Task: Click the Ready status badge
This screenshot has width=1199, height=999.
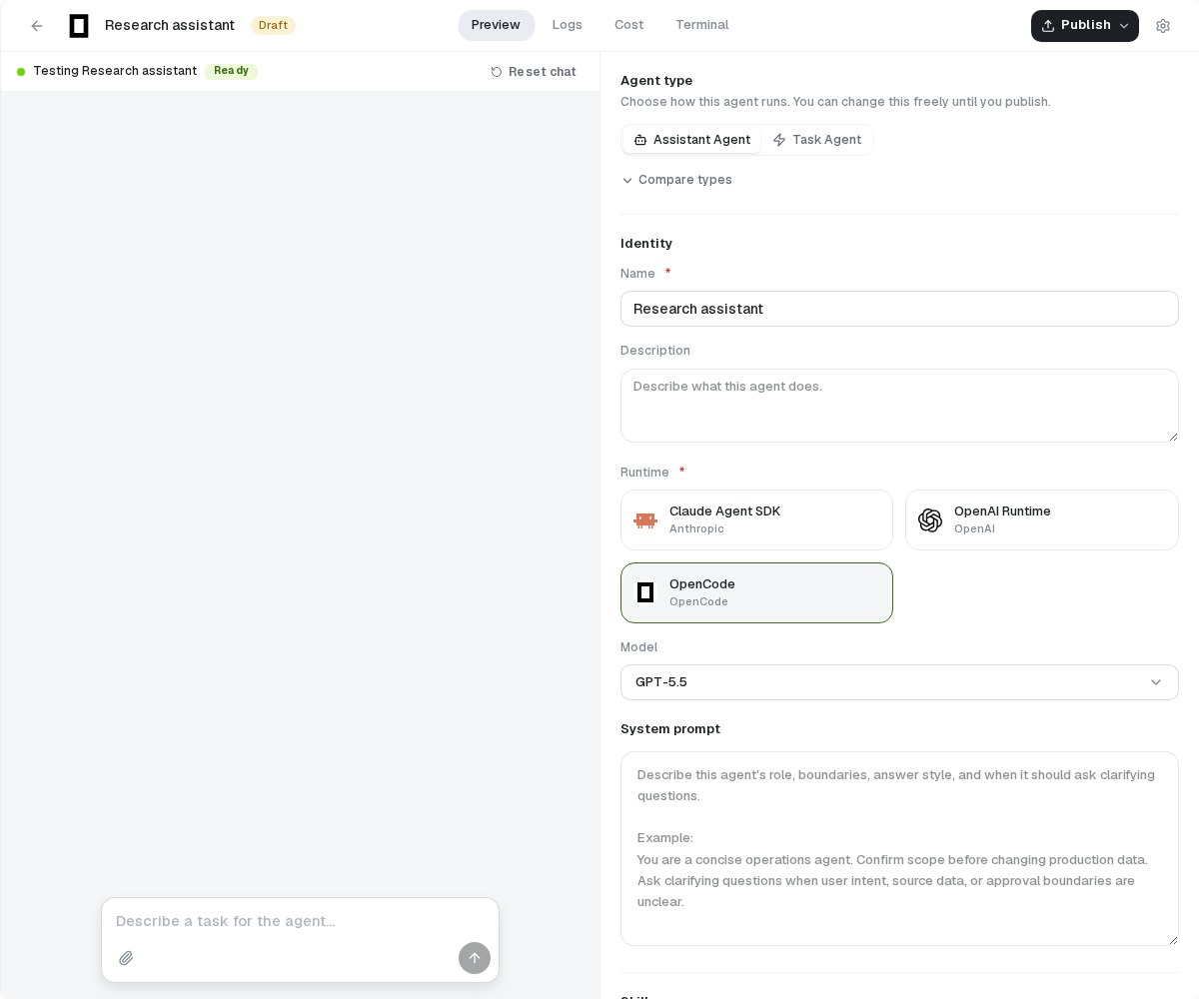Action: tap(231, 71)
